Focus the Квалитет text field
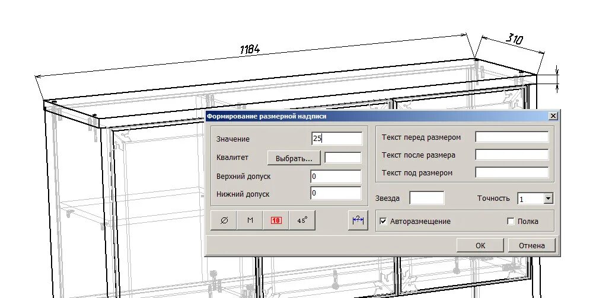Viewport: 612px width, 298px height. [x=343, y=158]
